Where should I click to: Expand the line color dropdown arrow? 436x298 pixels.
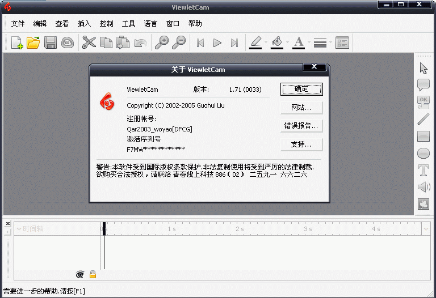[x=266, y=42]
